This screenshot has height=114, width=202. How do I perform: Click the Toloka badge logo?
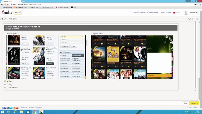click(18, 13)
